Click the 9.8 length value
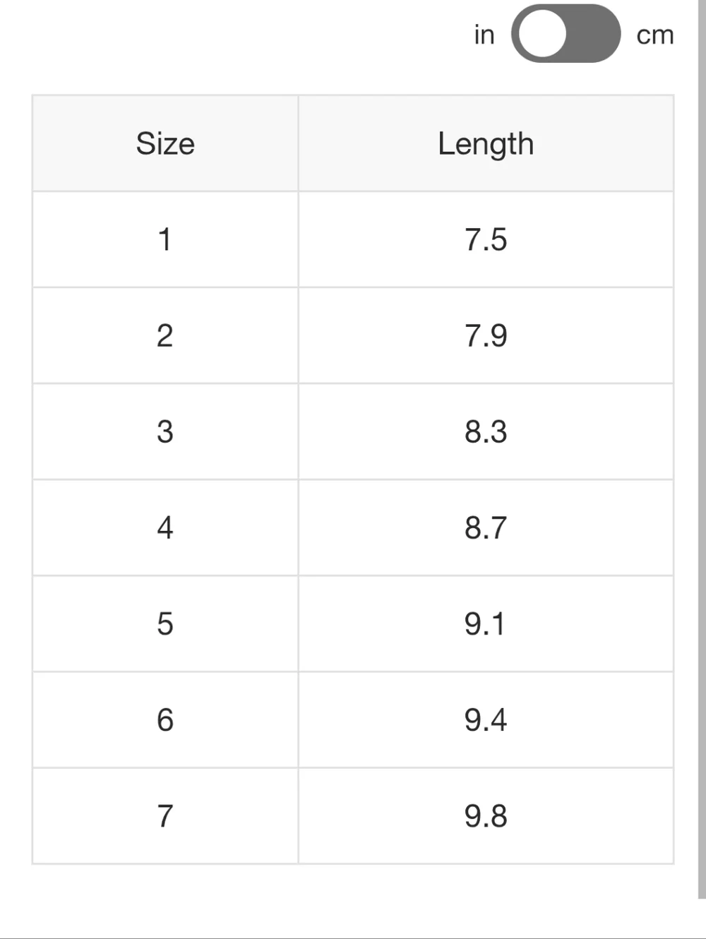Screen dimensions: 706x939 (x=486, y=815)
